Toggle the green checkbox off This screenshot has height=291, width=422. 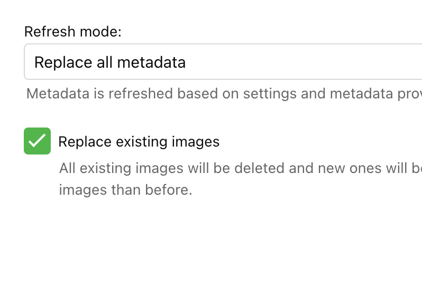tap(37, 141)
